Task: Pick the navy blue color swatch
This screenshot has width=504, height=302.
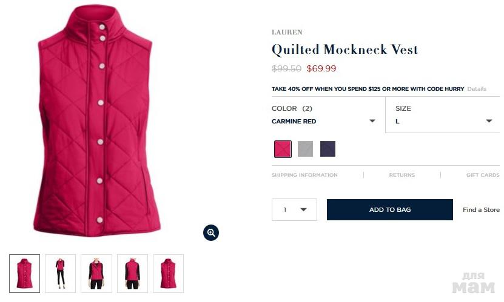Action: 328,149
